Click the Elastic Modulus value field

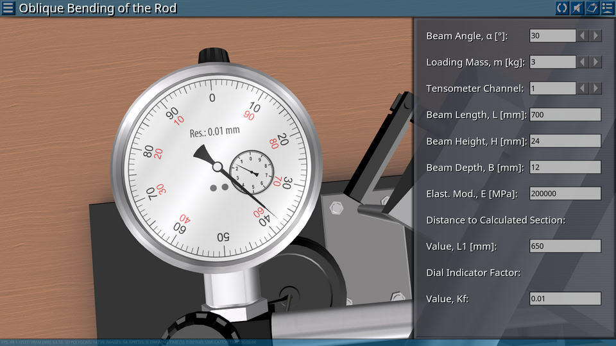[565, 194]
